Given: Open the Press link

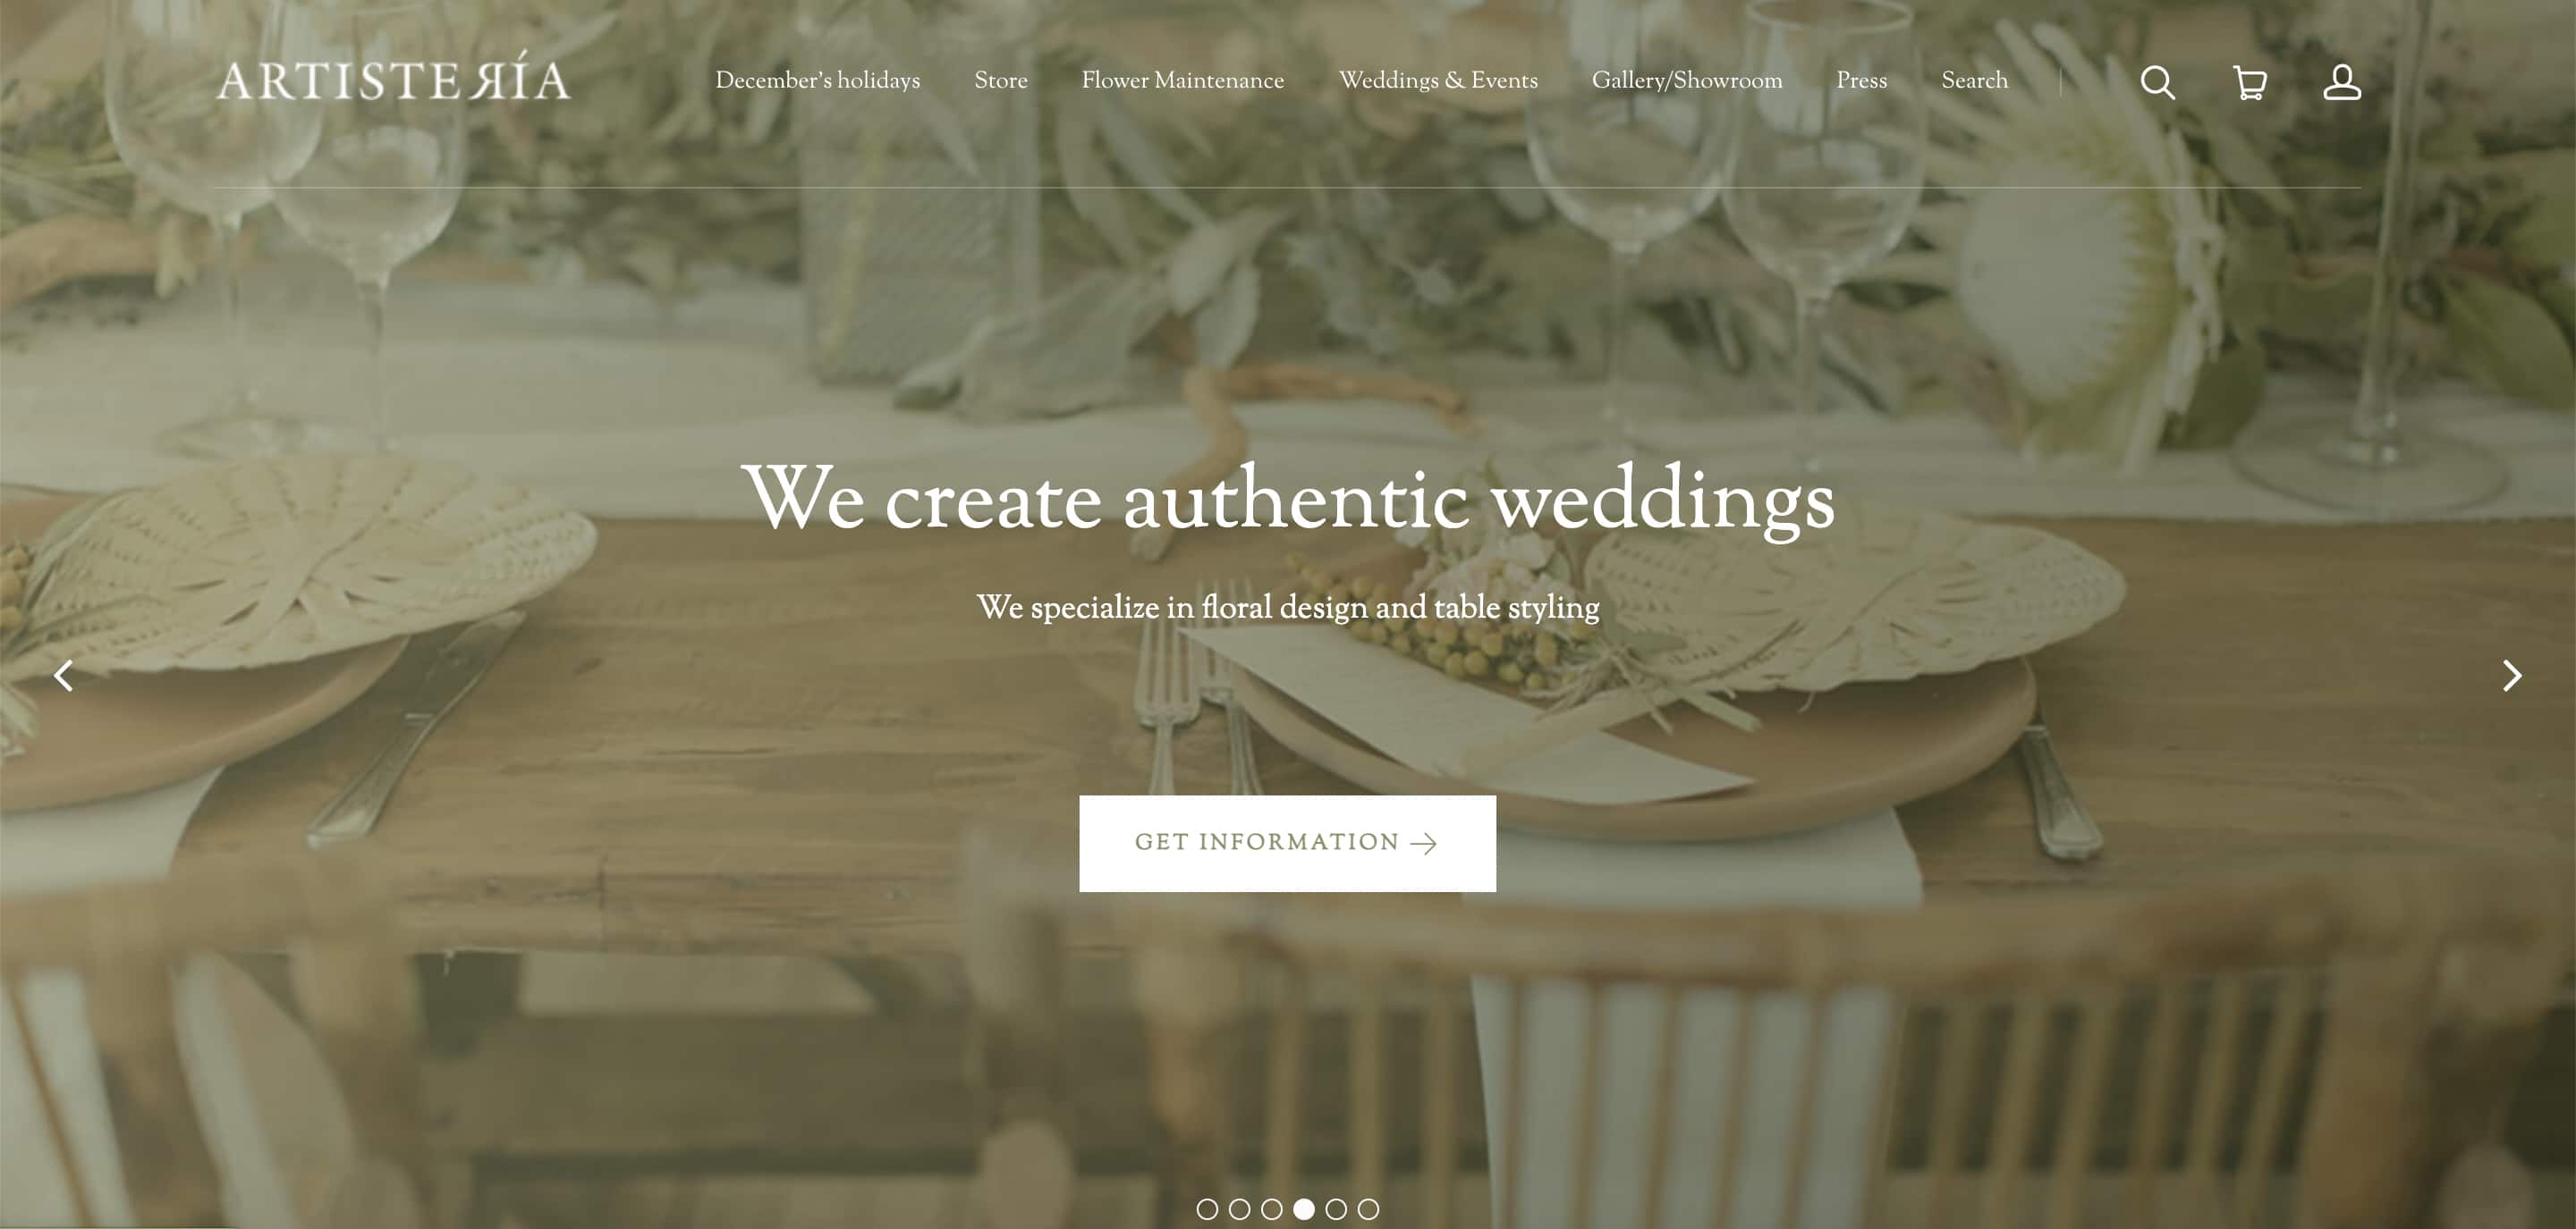Looking at the screenshot, I should 1861,80.
